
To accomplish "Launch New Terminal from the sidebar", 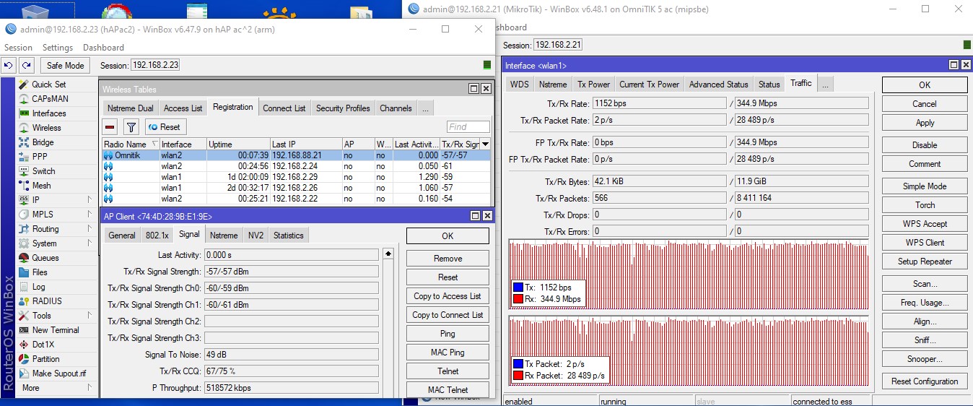I will pyautogui.click(x=56, y=330).
